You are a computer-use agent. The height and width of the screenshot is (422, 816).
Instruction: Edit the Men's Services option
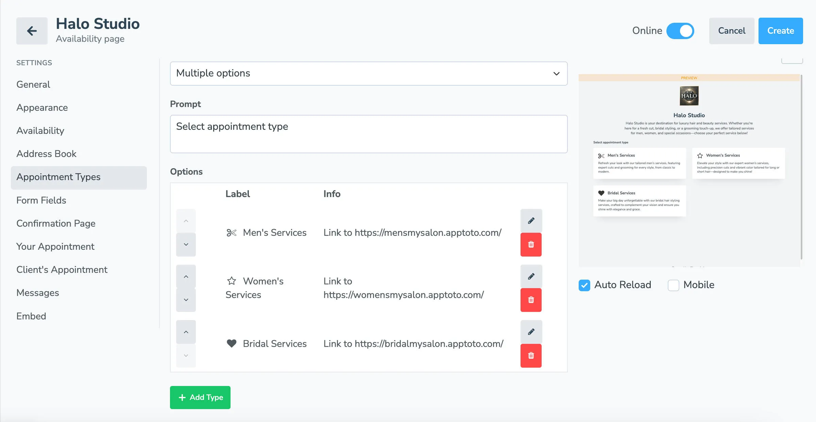[x=531, y=221]
